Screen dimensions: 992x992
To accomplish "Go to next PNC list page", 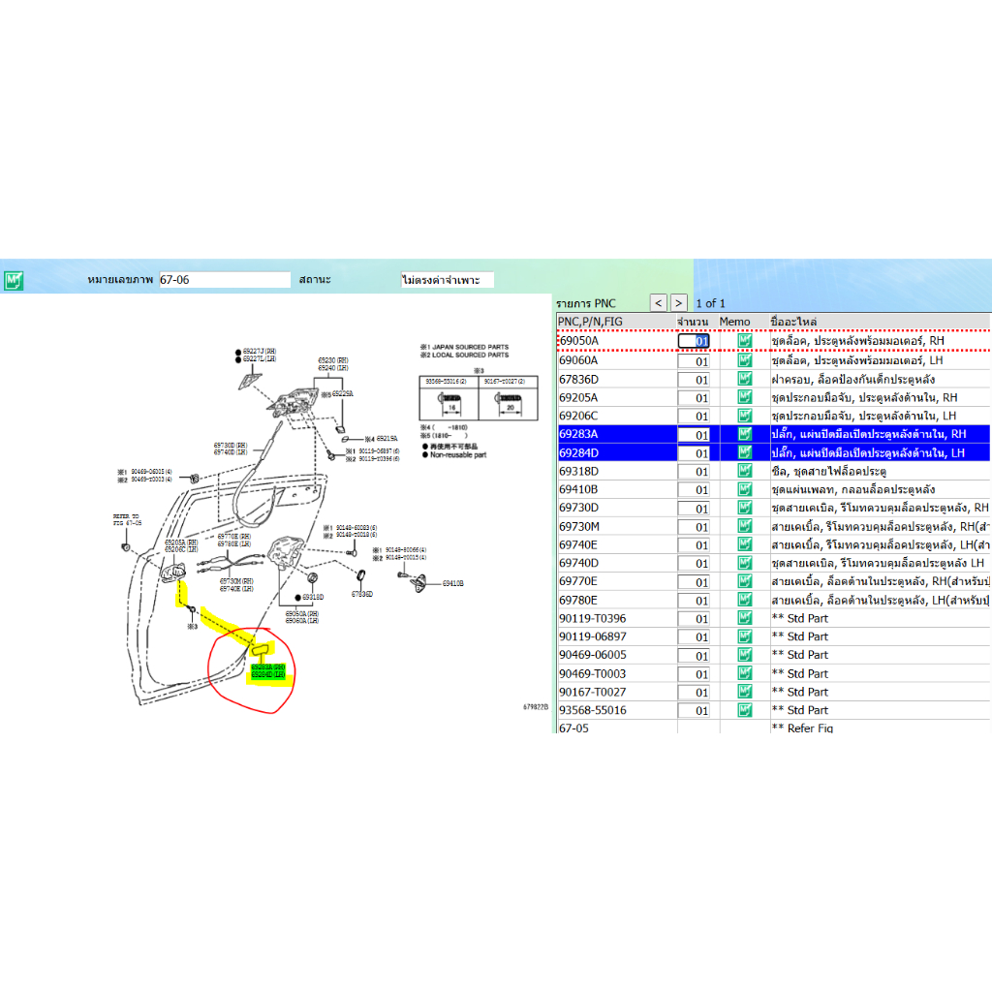I will tap(679, 303).
